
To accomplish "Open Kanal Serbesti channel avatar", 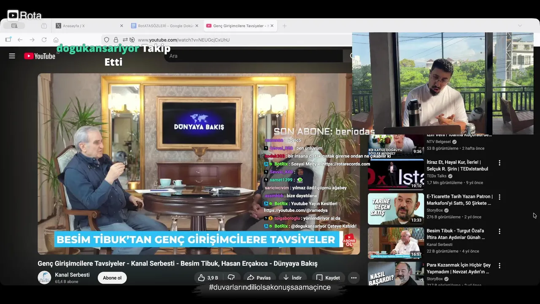I will [x=44, y=277].
